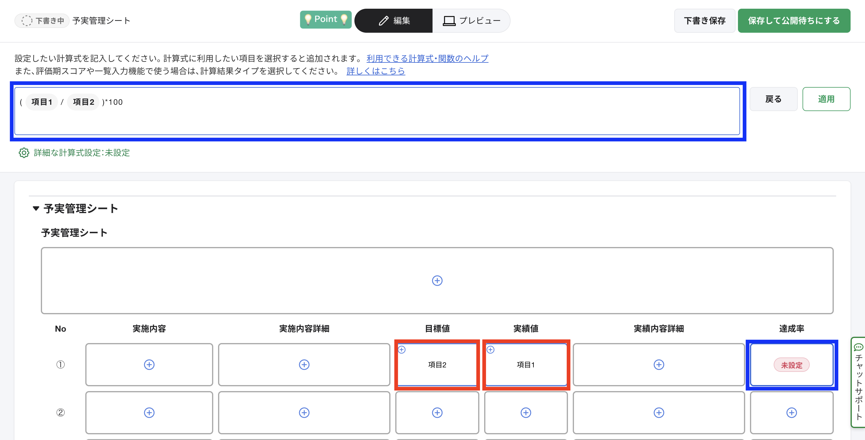Click the 達成率 column header
The height and width of the screenshot is (440, 865).
[791, 329]
